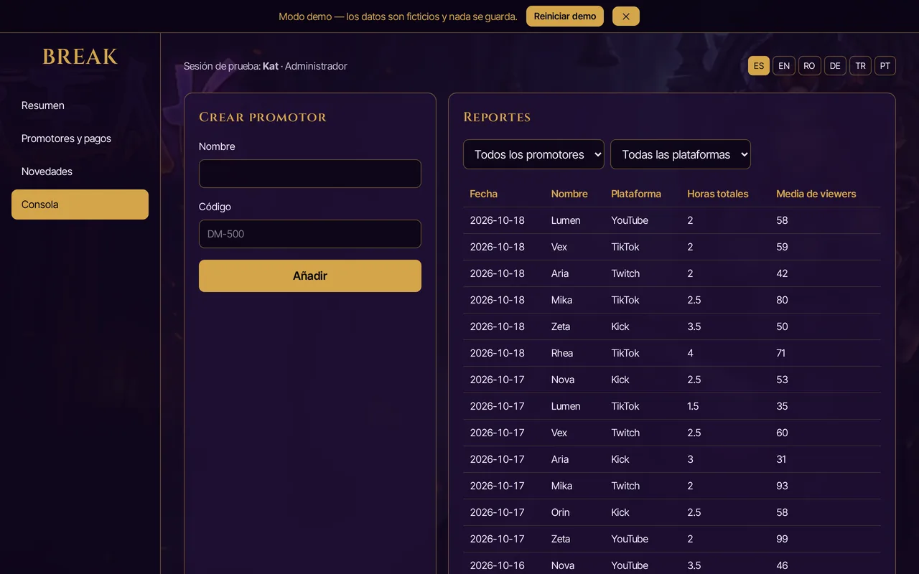Click the viewers value 99
The image size is (919, 574).
pyautogui.click(x=783, y=539)
